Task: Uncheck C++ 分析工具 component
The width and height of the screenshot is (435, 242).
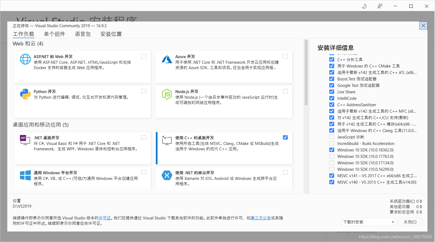Action: tap(332, 59)
